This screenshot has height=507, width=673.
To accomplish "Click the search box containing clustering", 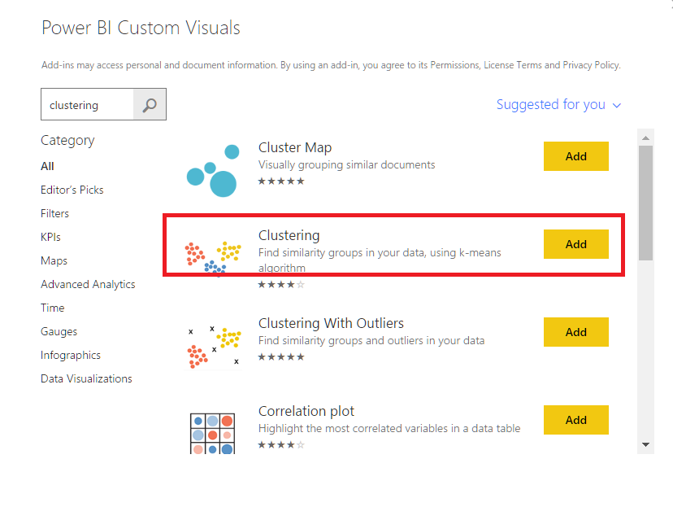I will coord(87,105).
